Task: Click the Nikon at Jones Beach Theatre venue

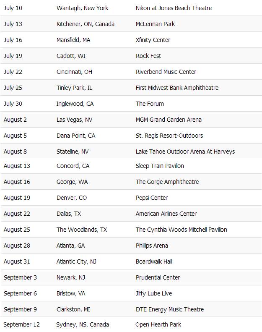Action: [x=174, y=8]
